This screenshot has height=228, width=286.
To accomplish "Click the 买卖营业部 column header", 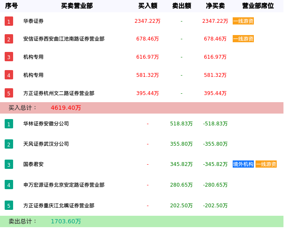I will point(77,6).
